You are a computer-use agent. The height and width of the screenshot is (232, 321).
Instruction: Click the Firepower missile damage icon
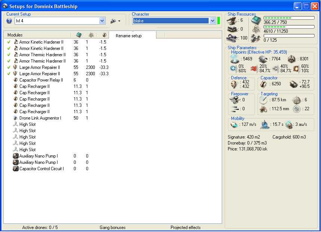point(234,109)
